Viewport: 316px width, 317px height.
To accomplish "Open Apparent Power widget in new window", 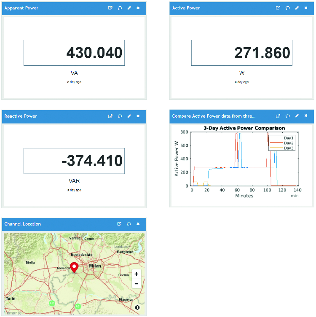I will (x=110, y=8).
